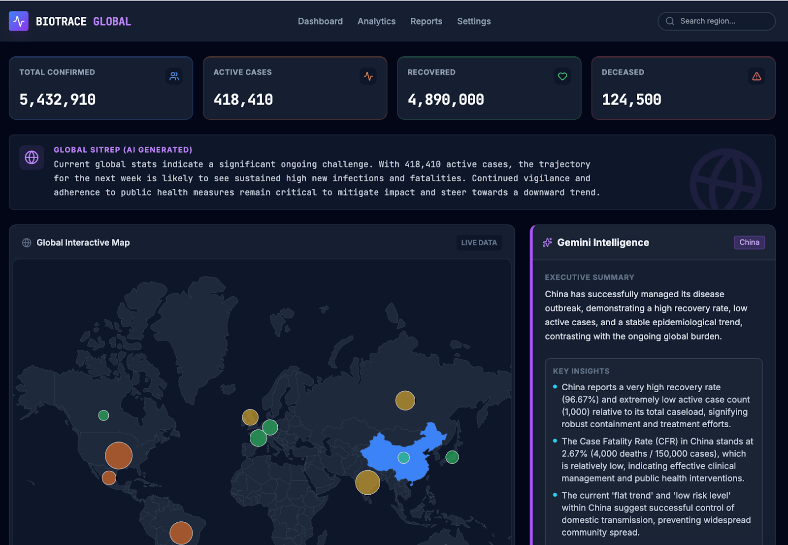Click the Gemini Intelligence sparkle icon
Screen dimensions: 788x545
[547, 242]
